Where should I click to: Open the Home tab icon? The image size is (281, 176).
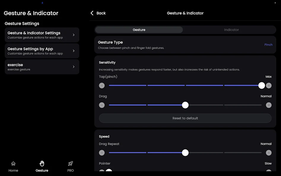(13, 164)
